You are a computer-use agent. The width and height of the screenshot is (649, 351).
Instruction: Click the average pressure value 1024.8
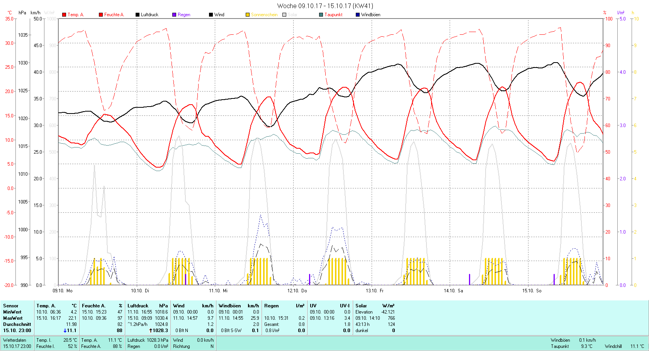tap(161, 324)
